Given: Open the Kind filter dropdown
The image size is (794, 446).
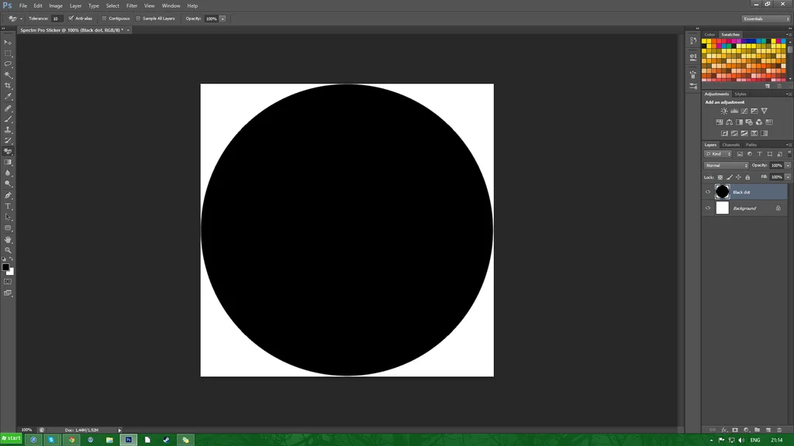Looking at the screenshot, I should pos(718,154).
